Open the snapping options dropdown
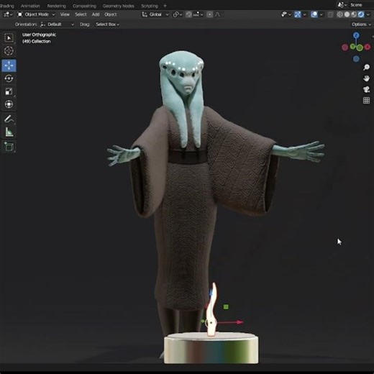This screenshot has height=374, width=374. [199, 14]
